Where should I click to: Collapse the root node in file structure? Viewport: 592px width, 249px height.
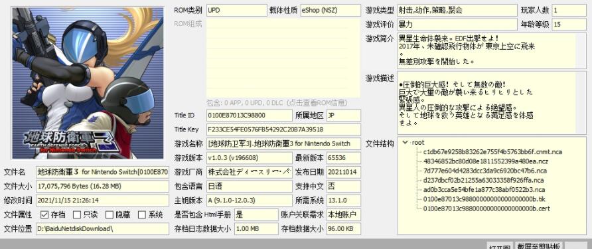[405, 143]
